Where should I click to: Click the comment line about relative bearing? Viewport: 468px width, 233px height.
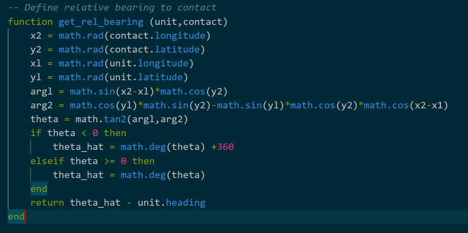[x=112, y=8]
